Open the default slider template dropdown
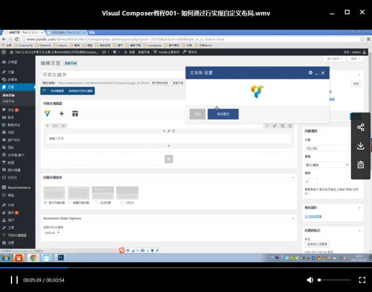This screenshot has width=372, height=292. point(52,232)
